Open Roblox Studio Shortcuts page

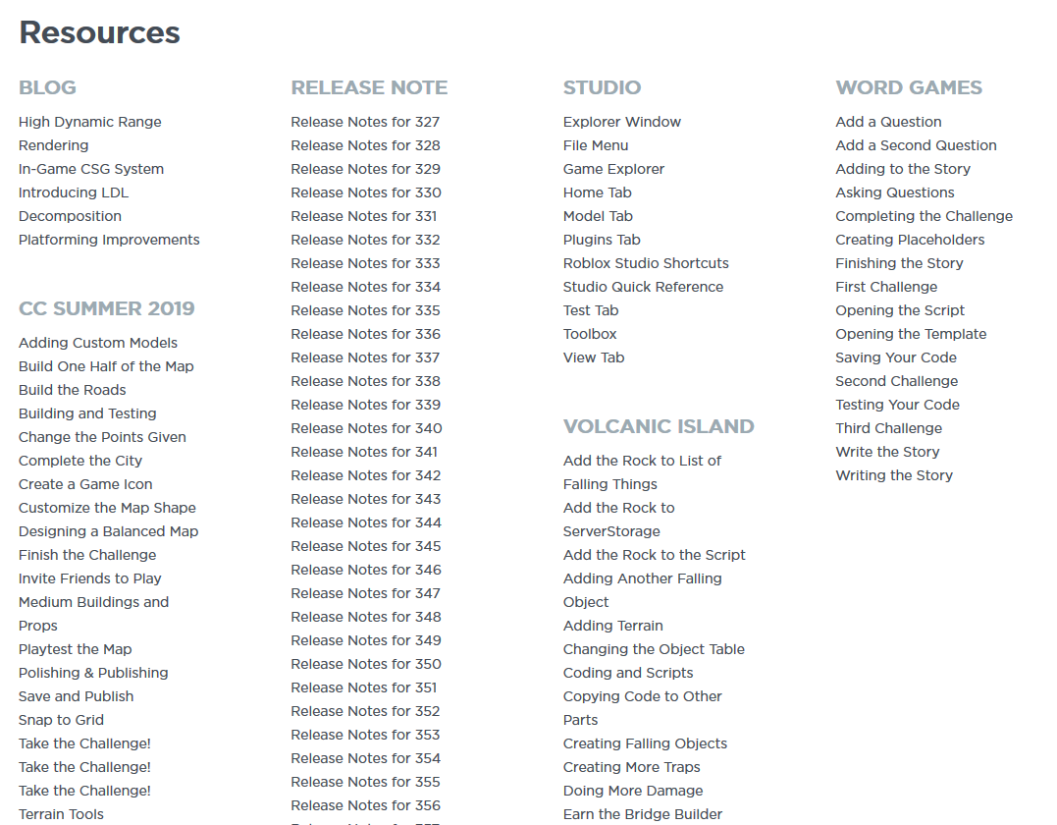[647, 263]
